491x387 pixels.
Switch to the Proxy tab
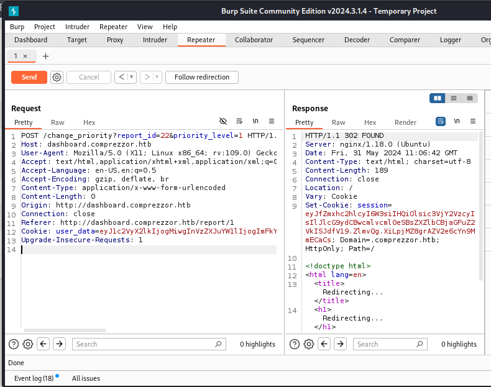(x=115, y=40)
